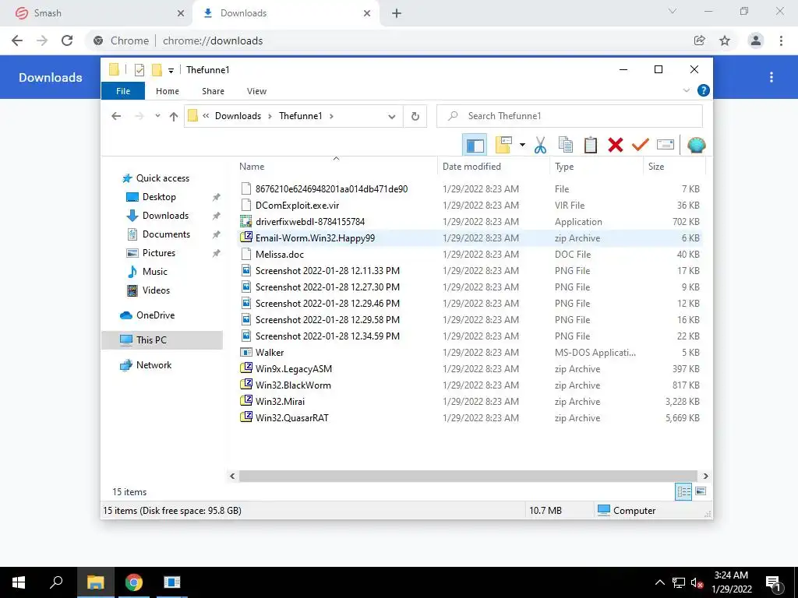This screenshot has height=598, width=798.
Task: Click the orange checkmark Properties icon
Action: pyautogui.click(x=641, y=145)
